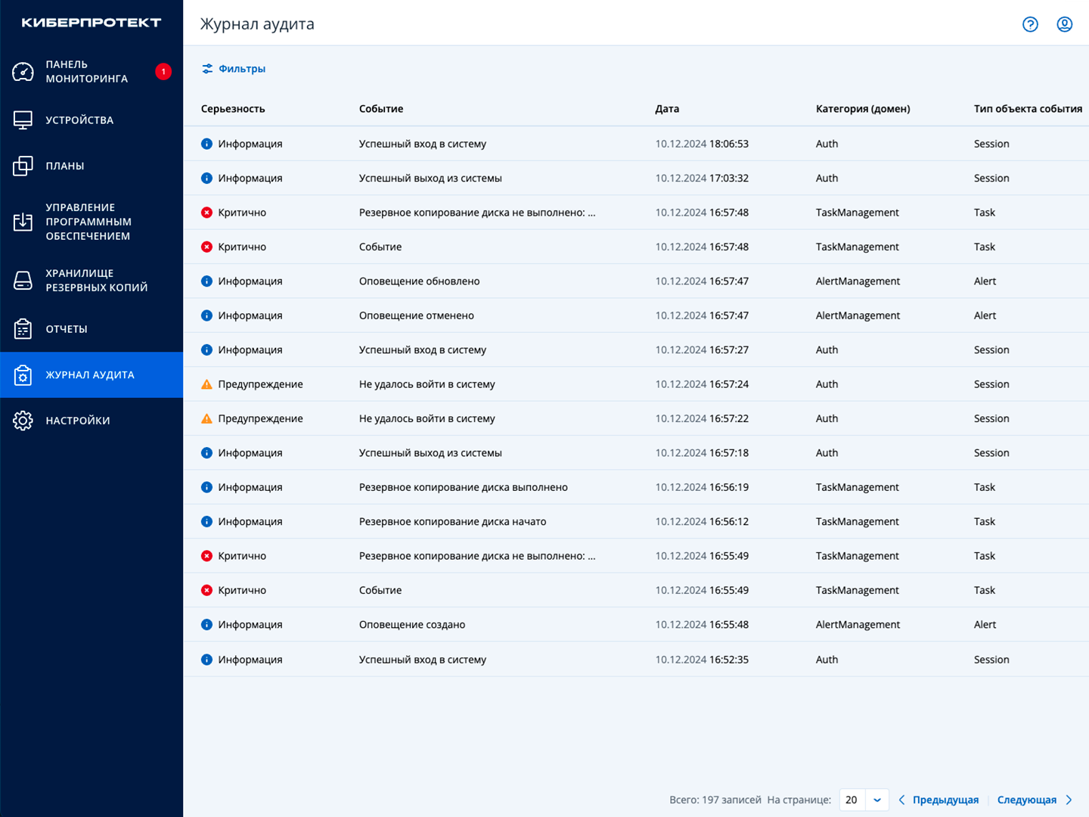Select the Журнал аудита menu item

tap(90, 375)
